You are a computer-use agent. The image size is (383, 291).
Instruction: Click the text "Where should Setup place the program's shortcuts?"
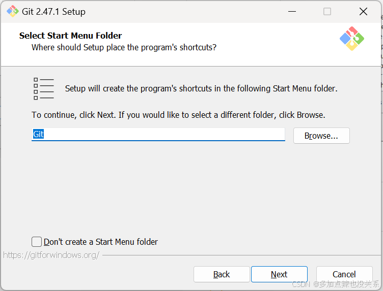click(124, 47)
